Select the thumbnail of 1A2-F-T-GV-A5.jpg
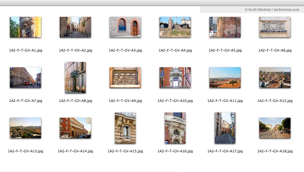 point(225,27)
